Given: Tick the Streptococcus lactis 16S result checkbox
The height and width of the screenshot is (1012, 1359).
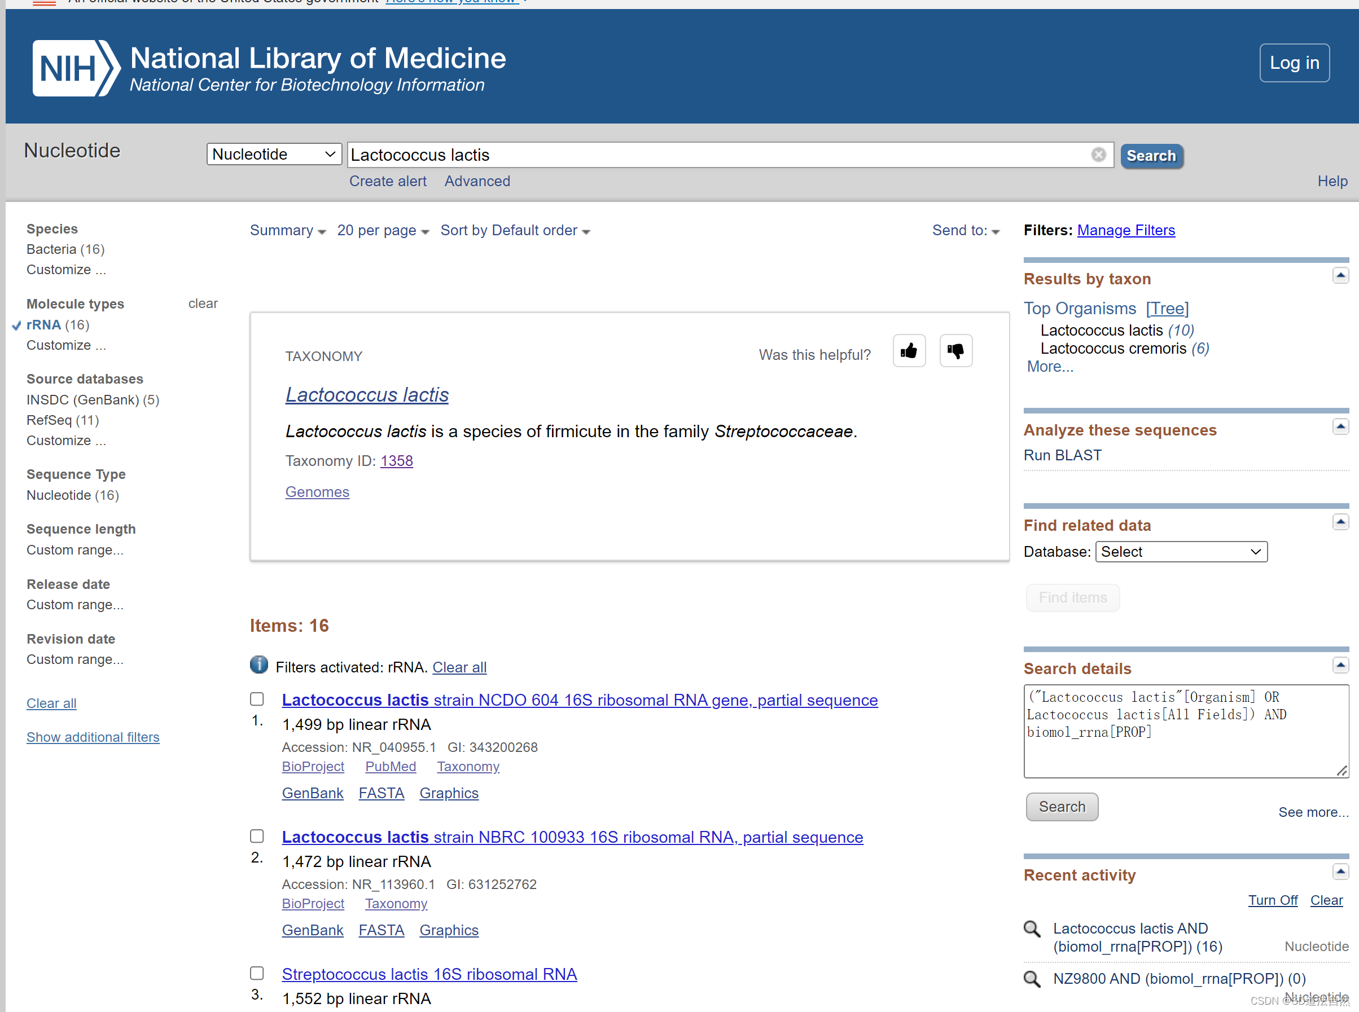Looking at the screenshot, I should point(257,974).
